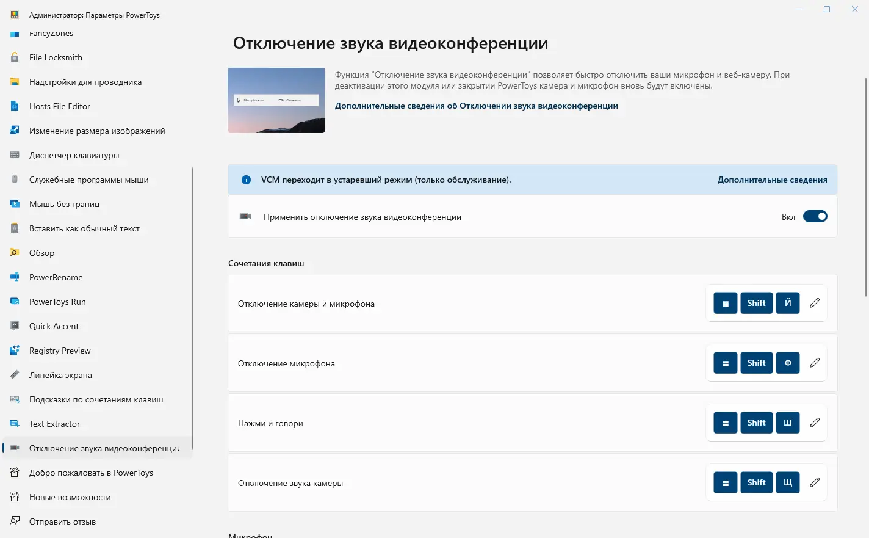Click the Щ key in Отключение звука камеры shortcut
This screenshot has width=869, height=538.
(x=788, y=482)
